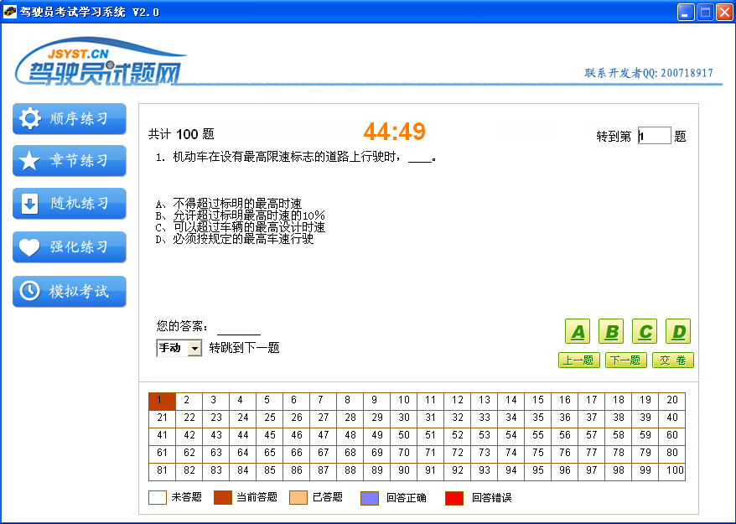Click the 未答题 white legend swatch
Screen dimensions: 736x524
point(158,498)
